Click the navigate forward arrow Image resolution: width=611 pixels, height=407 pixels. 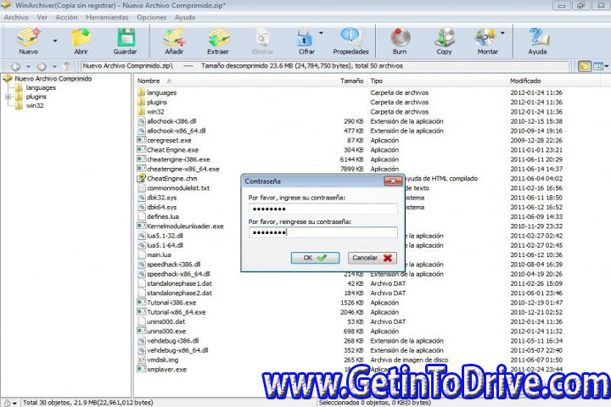click(42, 67)
